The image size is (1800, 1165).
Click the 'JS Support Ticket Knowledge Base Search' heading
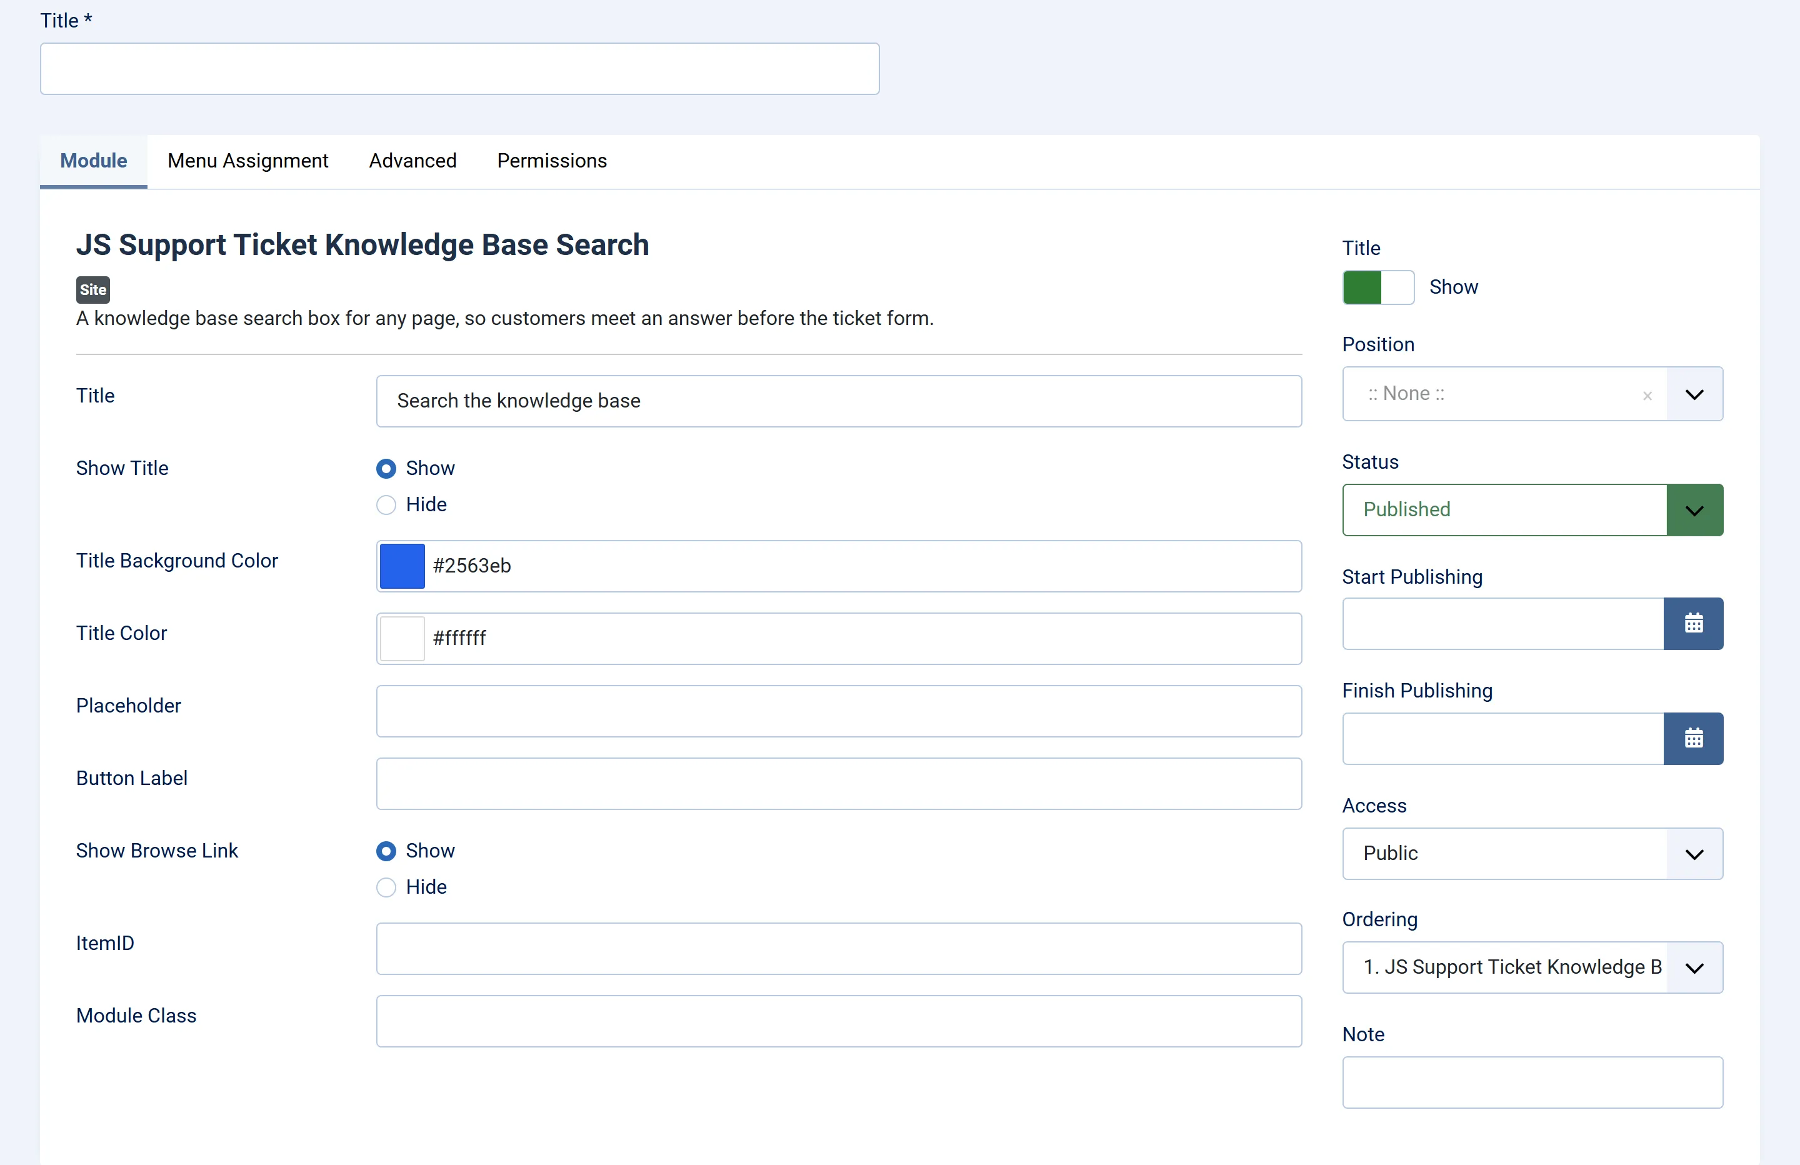click(362, 245)
